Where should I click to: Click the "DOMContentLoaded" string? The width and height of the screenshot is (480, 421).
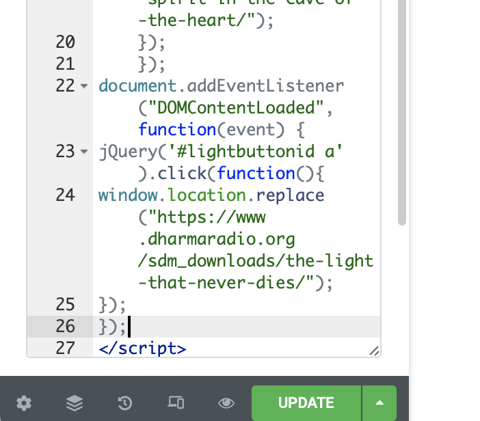pyautogui.click(x=235, y=108)
